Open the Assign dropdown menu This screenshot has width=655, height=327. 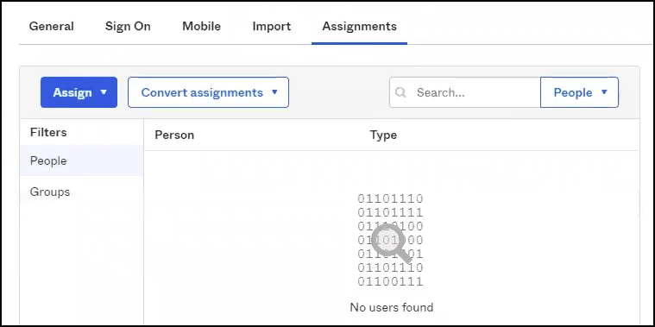pyautogui.click(x=79, y=92)
